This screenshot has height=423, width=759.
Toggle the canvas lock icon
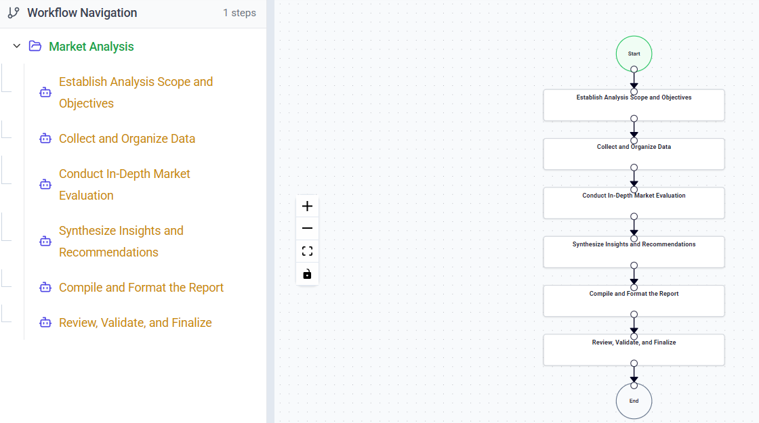[307, 273]
